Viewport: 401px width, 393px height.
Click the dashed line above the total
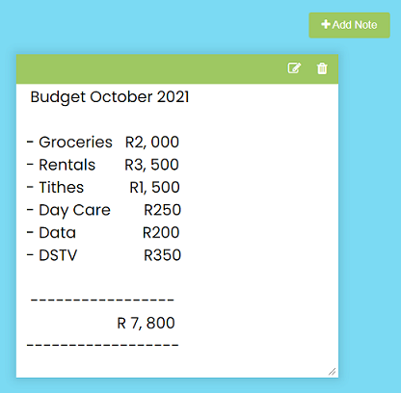click(102, 300)
